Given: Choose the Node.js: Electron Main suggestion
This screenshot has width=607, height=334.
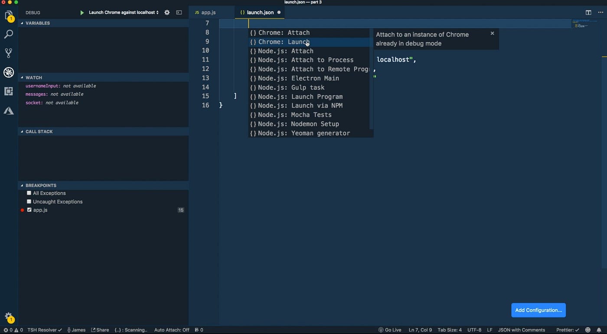Looking at the screenshot, I should pyautogui.click(x=309, y=78).
